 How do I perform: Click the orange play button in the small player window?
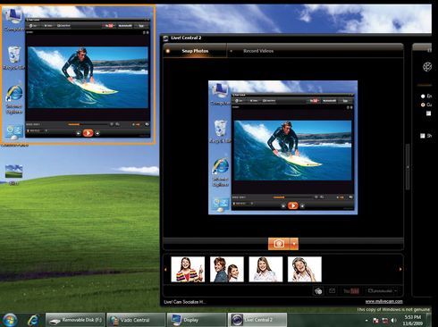coord(88,133)
